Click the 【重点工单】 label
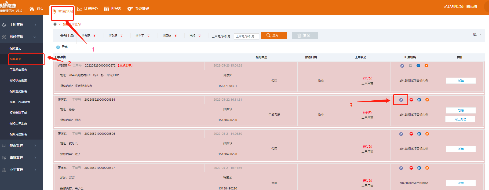Viewport: 489px width, 190px height. click(125, 65)
